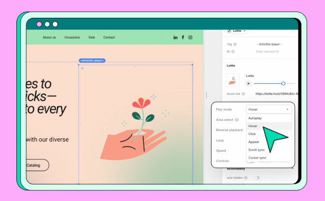
Task: Show help for Asset link
Action: [243, 94]
